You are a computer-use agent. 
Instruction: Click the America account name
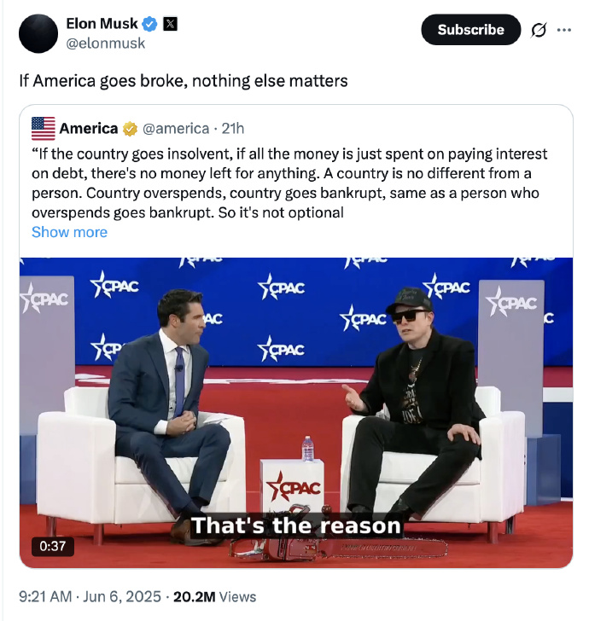(x=89, y=129)
